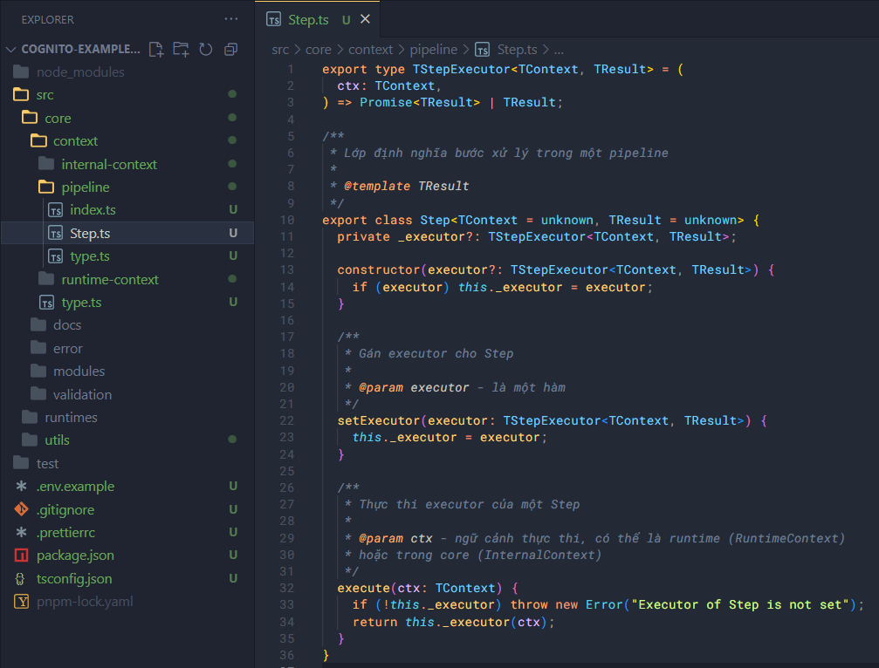Viewport: 879px width, 668px height.
Task: Click line number 22 in the gutter
Action: pos(287,420)
